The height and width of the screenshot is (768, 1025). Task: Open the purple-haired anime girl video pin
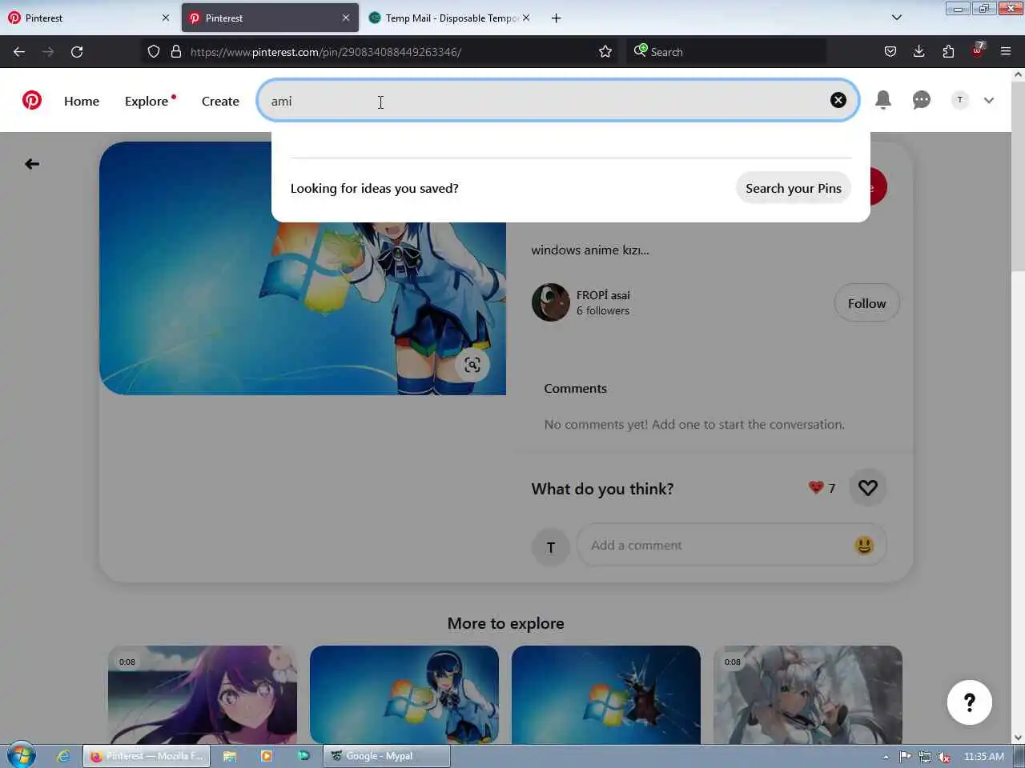pos(203,694)
